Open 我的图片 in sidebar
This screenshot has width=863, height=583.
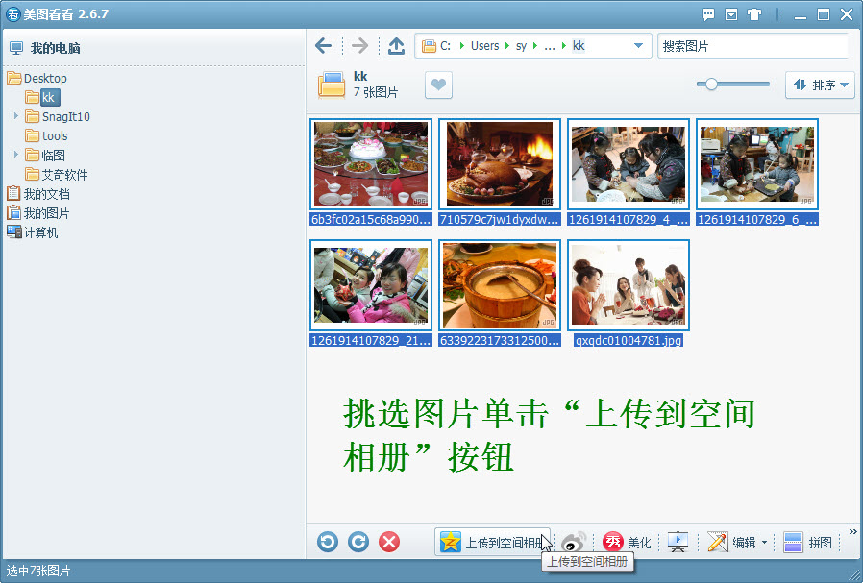coord(38,213)
